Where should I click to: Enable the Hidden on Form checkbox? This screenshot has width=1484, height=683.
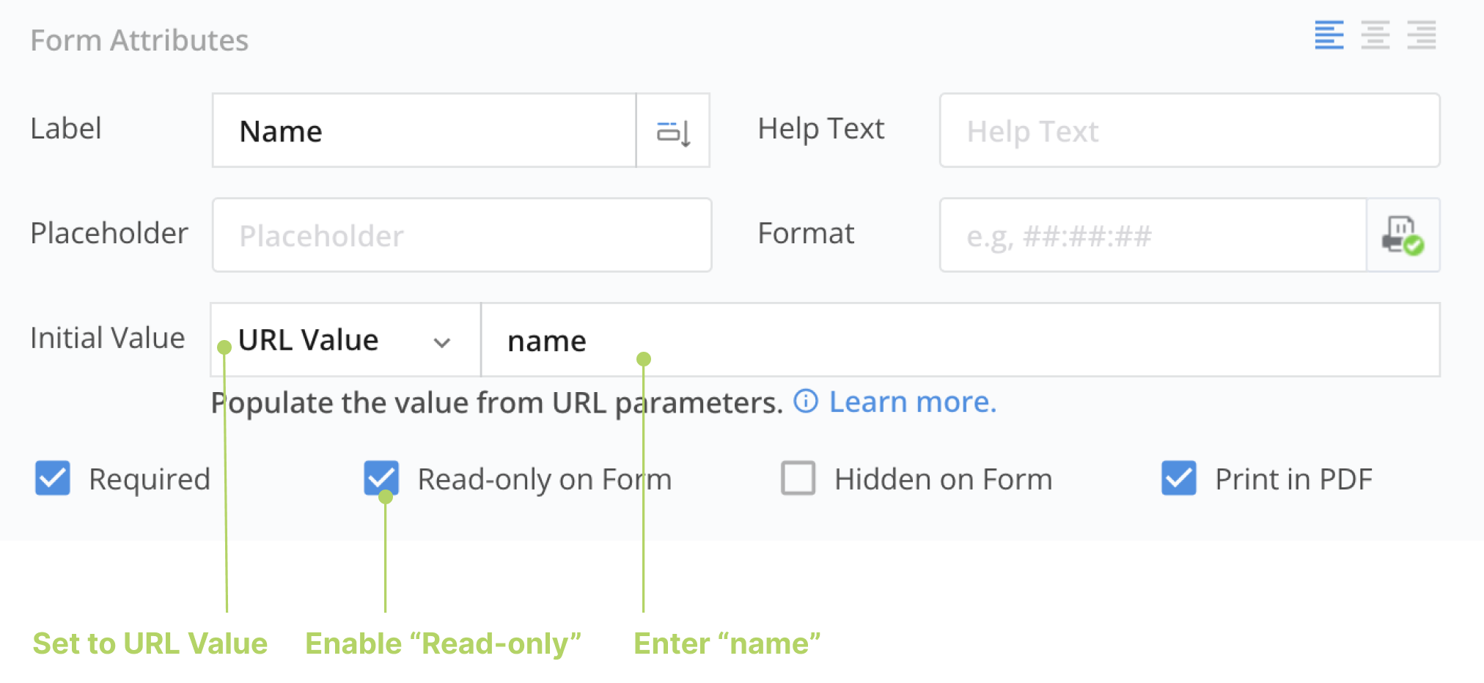click(x=798, y=479)
